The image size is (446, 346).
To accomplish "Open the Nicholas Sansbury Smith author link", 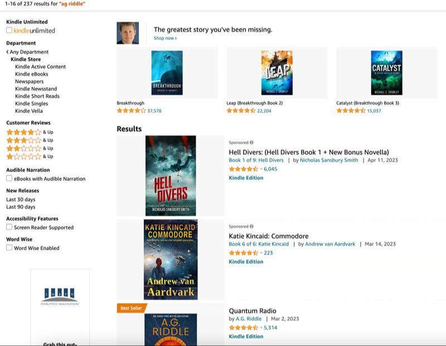I will [329, 160].
